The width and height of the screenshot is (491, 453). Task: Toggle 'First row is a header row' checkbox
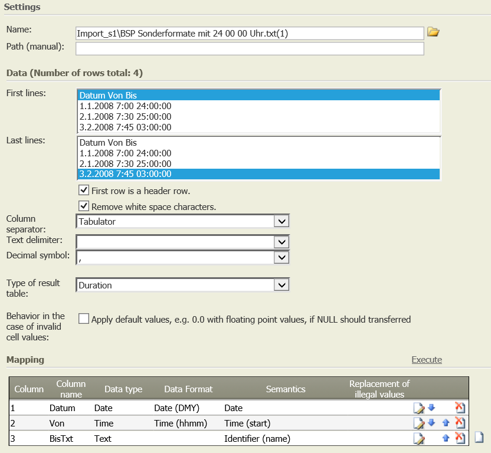point(84,191)
